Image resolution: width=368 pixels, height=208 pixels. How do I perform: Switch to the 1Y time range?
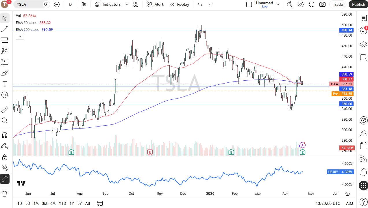tap(72, 203)
